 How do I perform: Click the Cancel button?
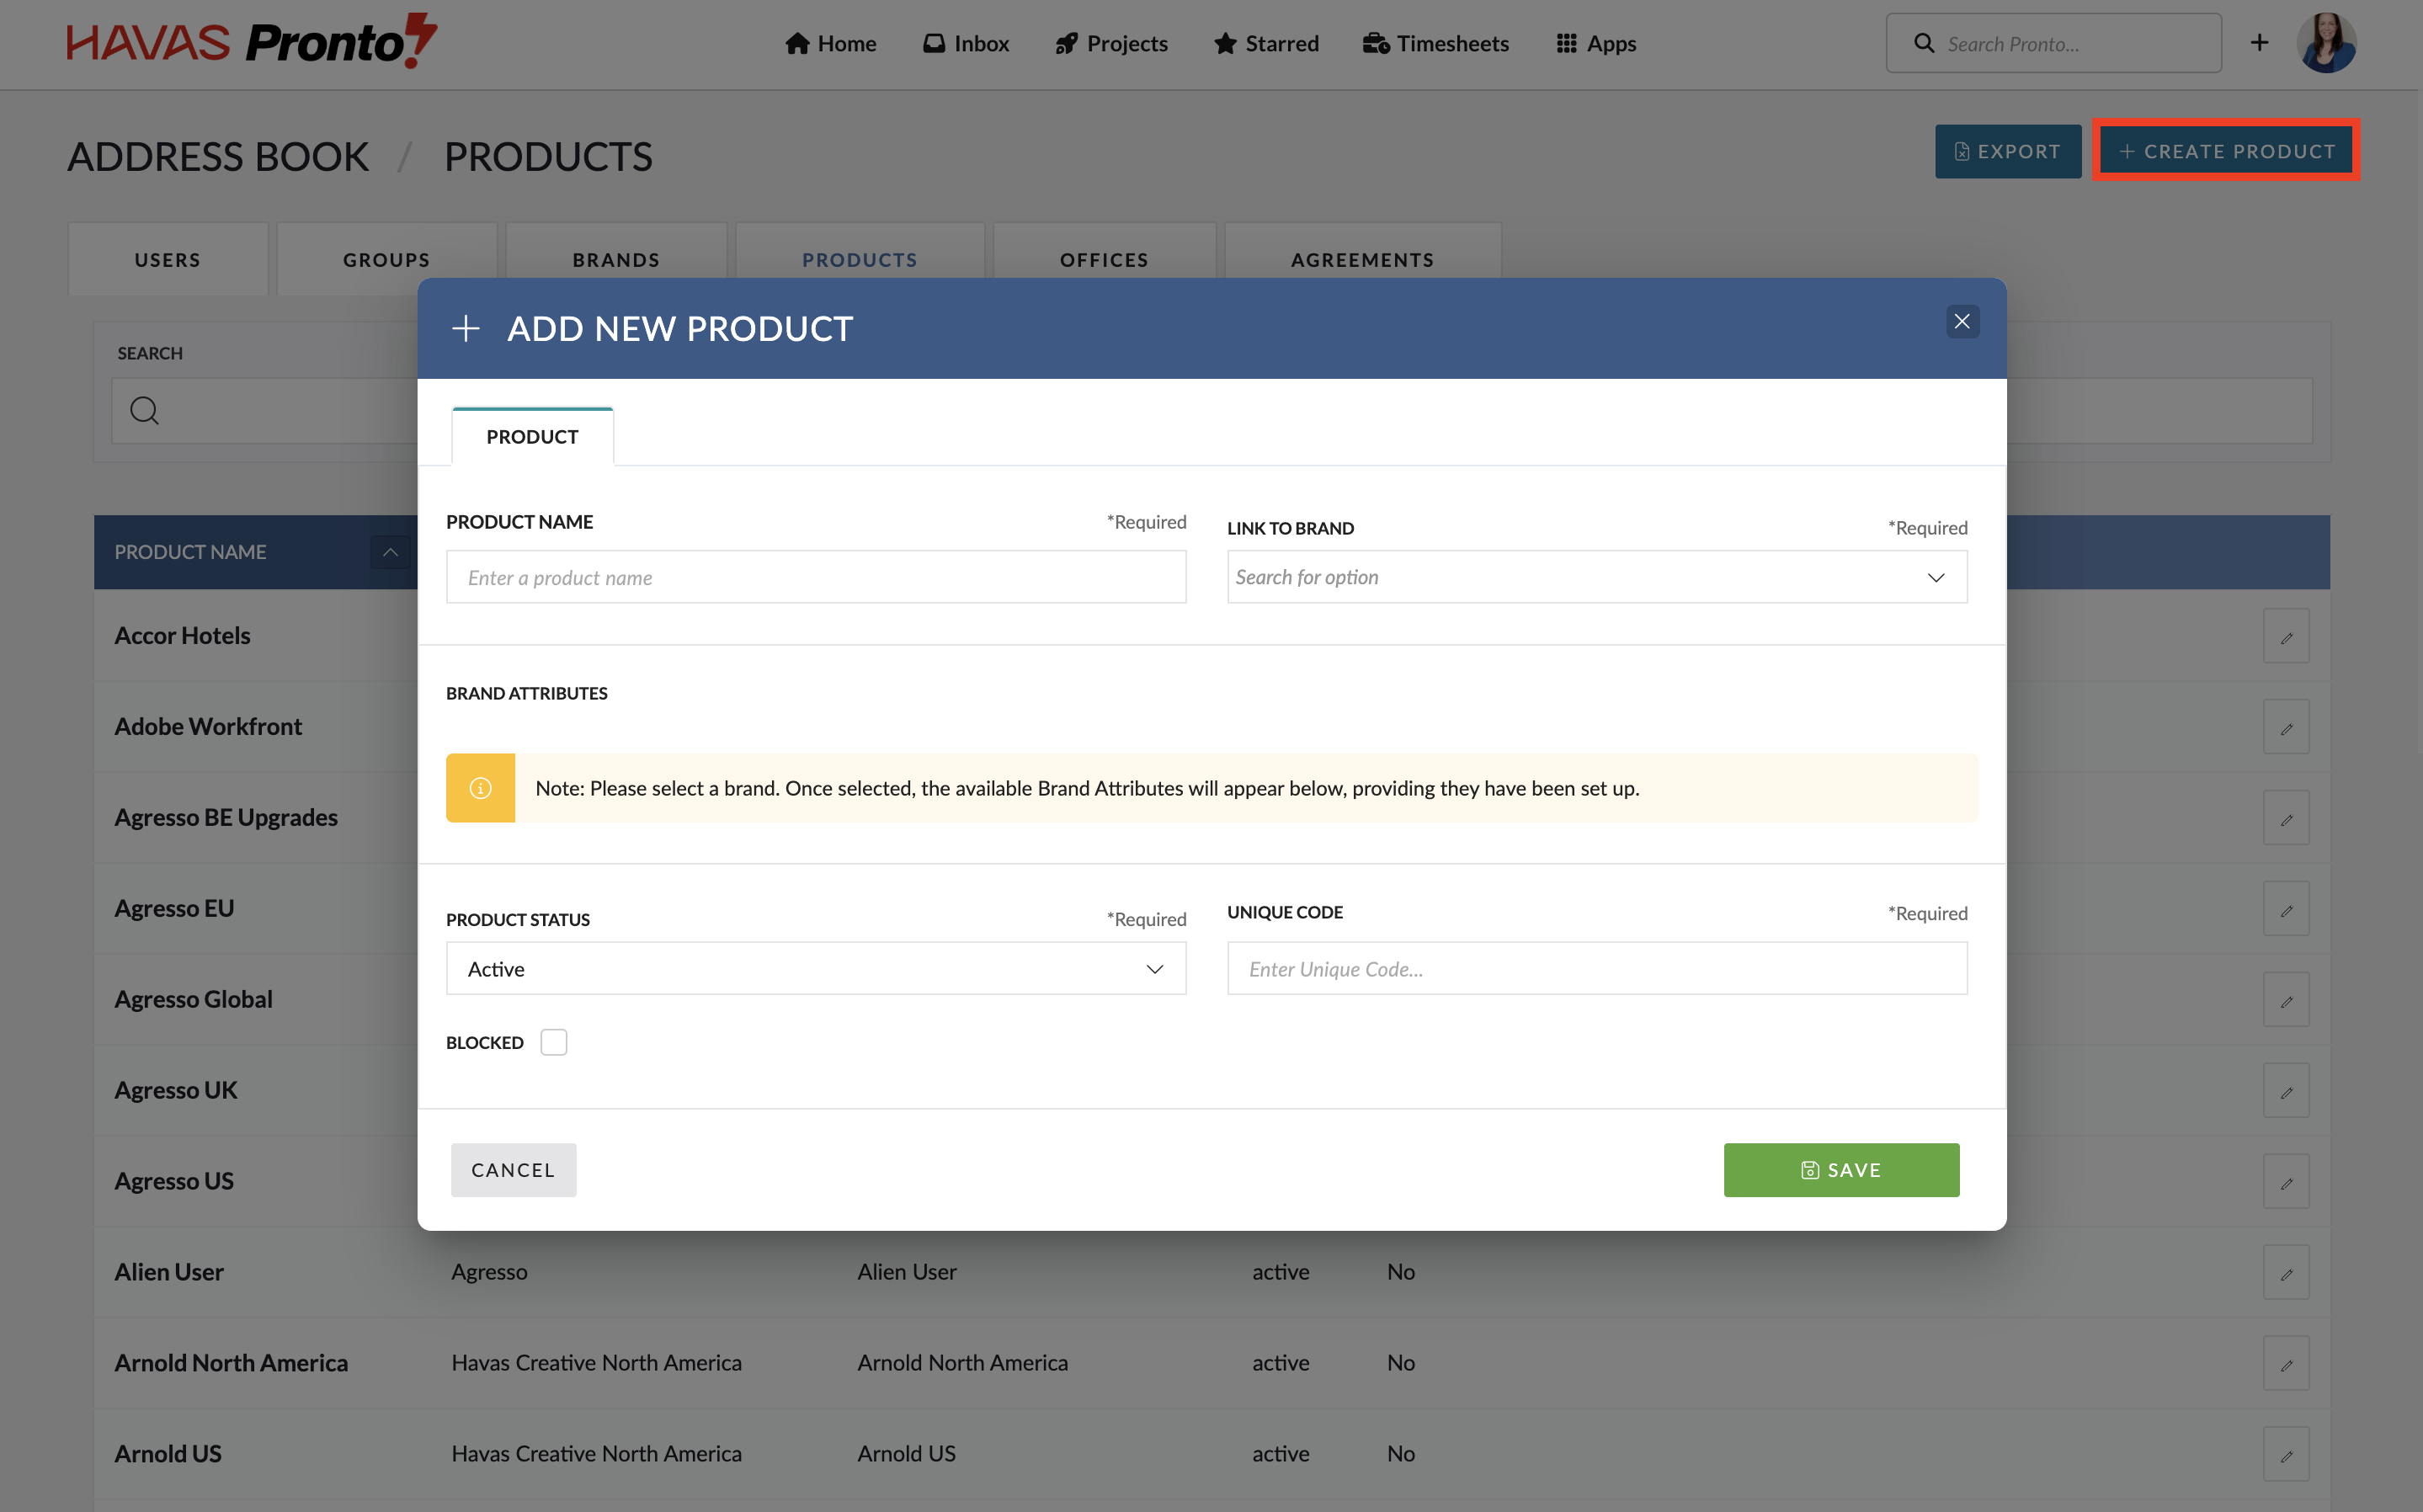(x=513, y=1169)
